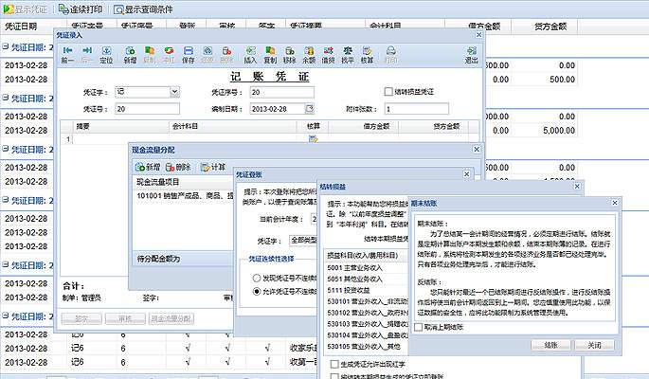This screenshot has width=649, height=379.
Task: Click the 定位 (locate) toolbar icon
Action: click(106, 53)
